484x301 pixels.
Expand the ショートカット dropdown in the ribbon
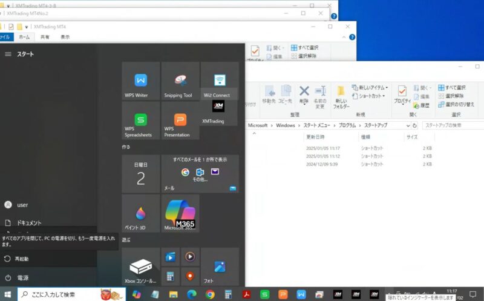click(368, 96)
